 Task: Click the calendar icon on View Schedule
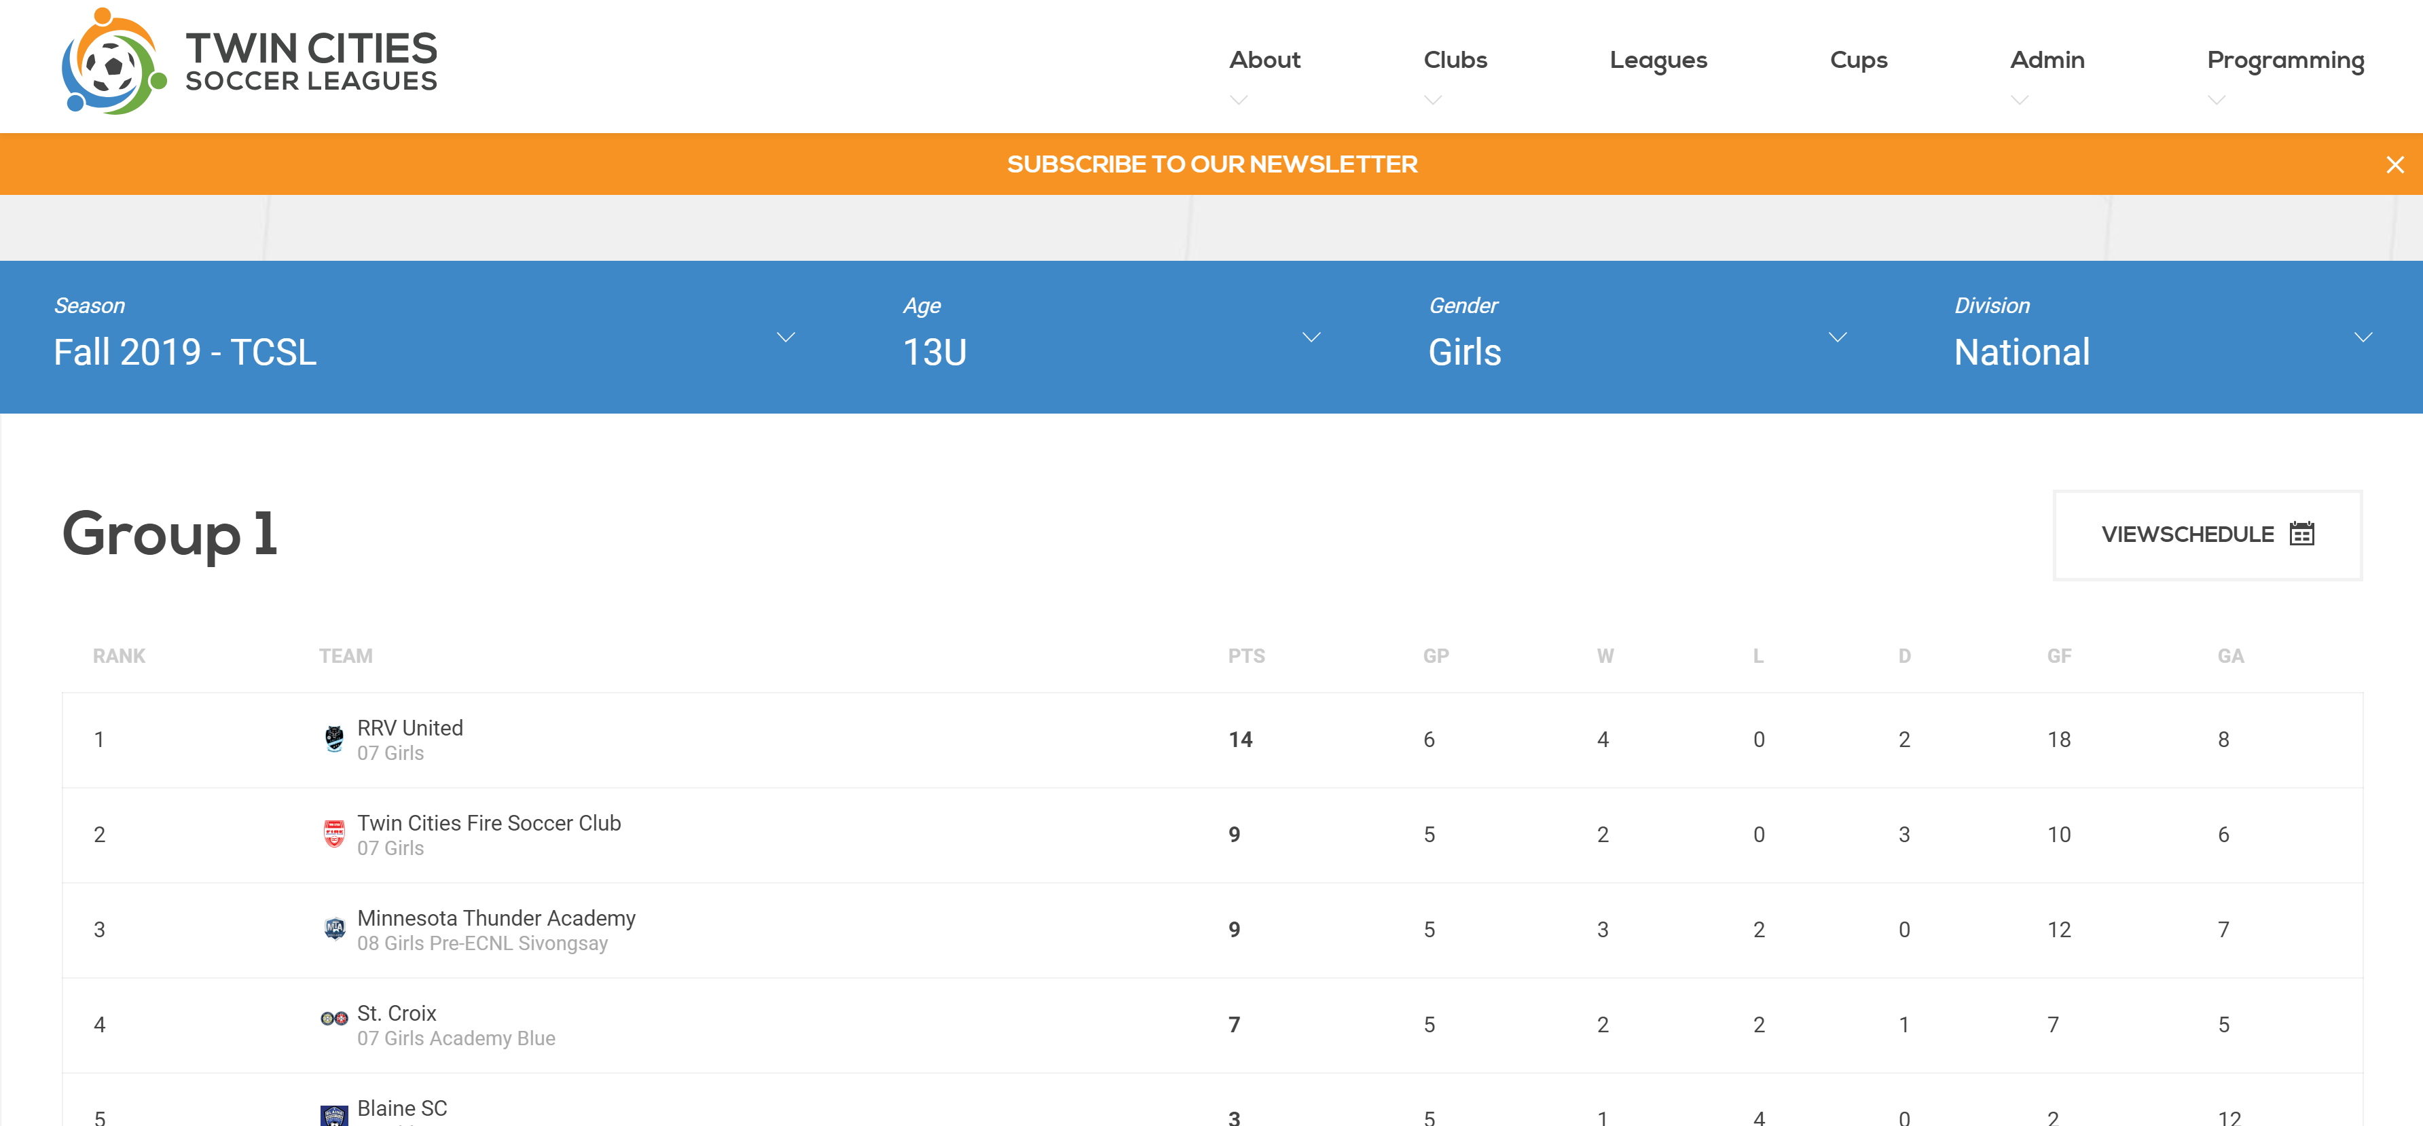[2301, 534]
